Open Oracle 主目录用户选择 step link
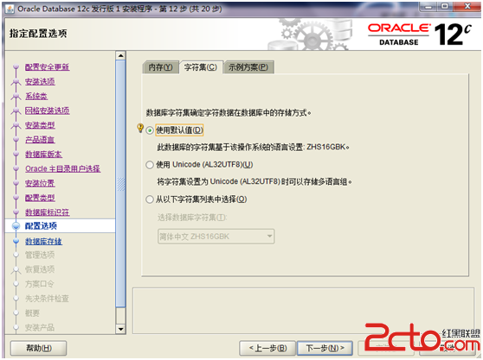This screenshot has width=483, height=360. pos(63,168)
